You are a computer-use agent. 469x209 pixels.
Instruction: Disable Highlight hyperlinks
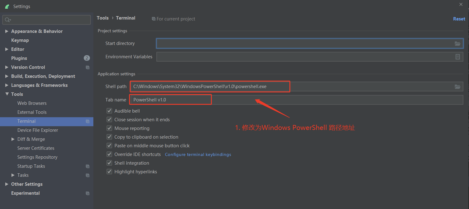109,171
